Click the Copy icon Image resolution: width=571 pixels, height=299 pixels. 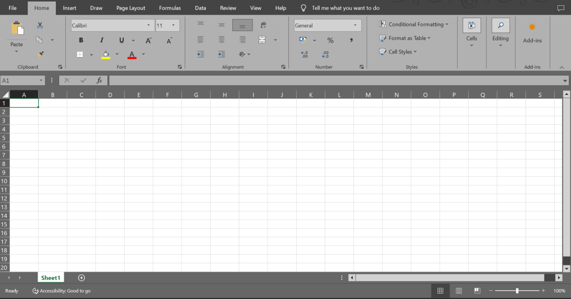39,40
